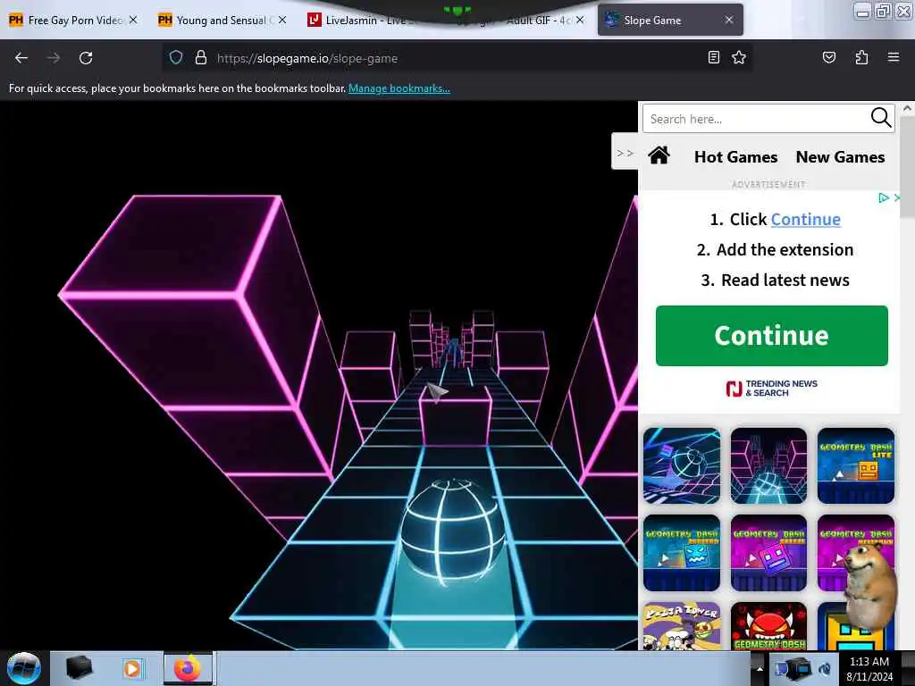Close the Young and Sensual tab

click(282, 20)
